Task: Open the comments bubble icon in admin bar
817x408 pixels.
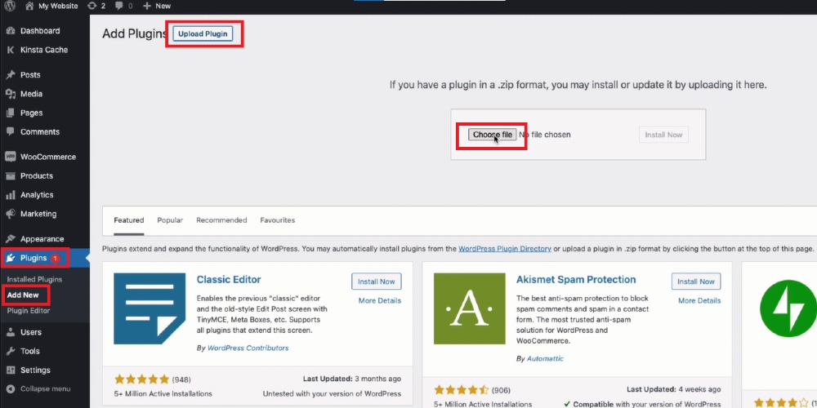Action: [119, 6]
